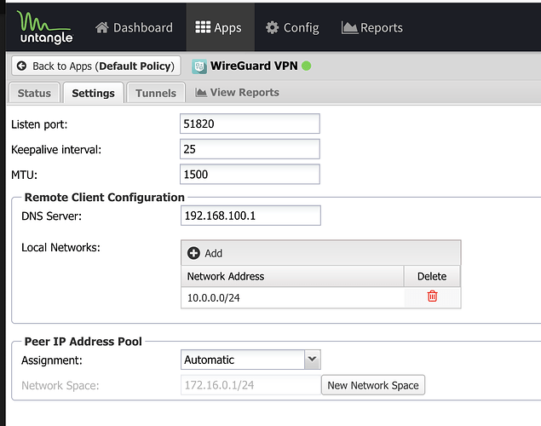Screen dimensions: 541x426
Task: Open the Config menu item
Action: [292, 27]
